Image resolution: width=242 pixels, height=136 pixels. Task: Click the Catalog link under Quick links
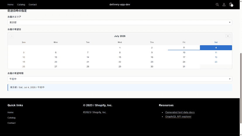pyautogui.click(x=11, y=118)
